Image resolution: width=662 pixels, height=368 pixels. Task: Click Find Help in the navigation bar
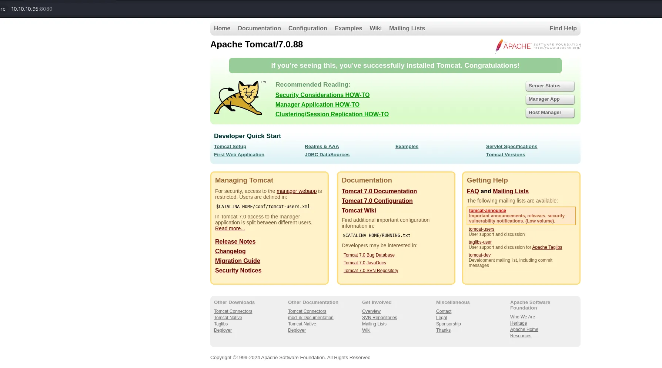pyautogui.click(x=563, y=29)
